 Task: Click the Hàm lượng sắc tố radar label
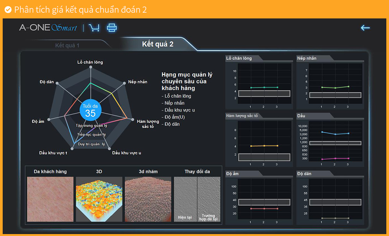click(x=148, y=124)
